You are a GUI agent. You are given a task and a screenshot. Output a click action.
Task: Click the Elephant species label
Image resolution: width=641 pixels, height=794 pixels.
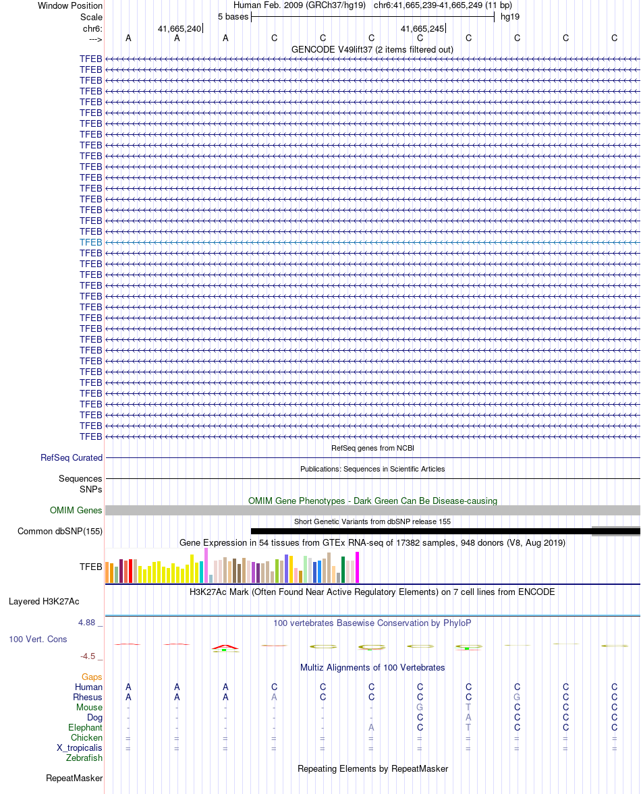pos(86,728)
